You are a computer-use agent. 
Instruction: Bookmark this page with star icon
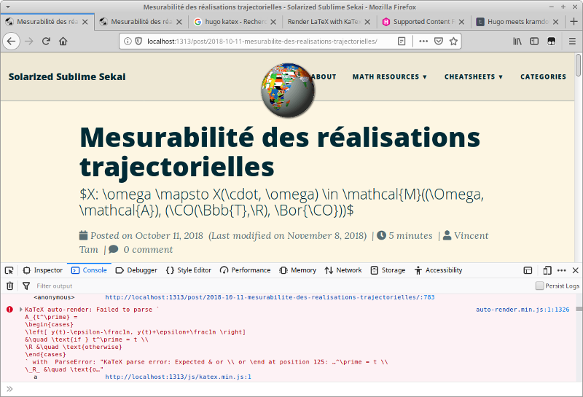point(453,42)
